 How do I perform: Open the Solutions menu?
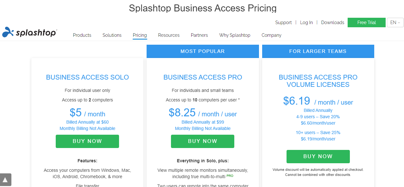[x=112, y=35]
